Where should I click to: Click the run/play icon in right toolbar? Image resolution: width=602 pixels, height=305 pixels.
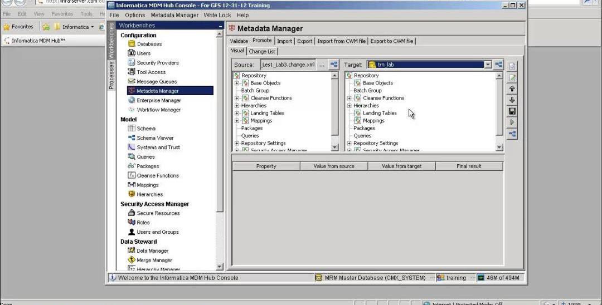[x=512, y=122]
